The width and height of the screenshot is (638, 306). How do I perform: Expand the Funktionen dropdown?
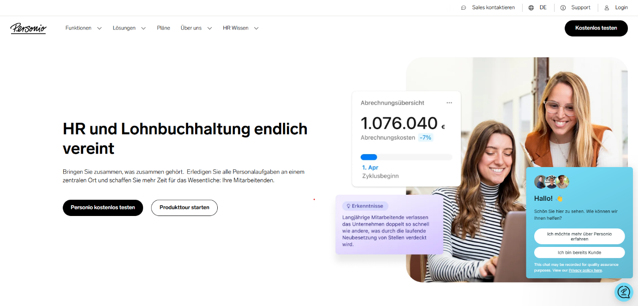coord(83,28)
